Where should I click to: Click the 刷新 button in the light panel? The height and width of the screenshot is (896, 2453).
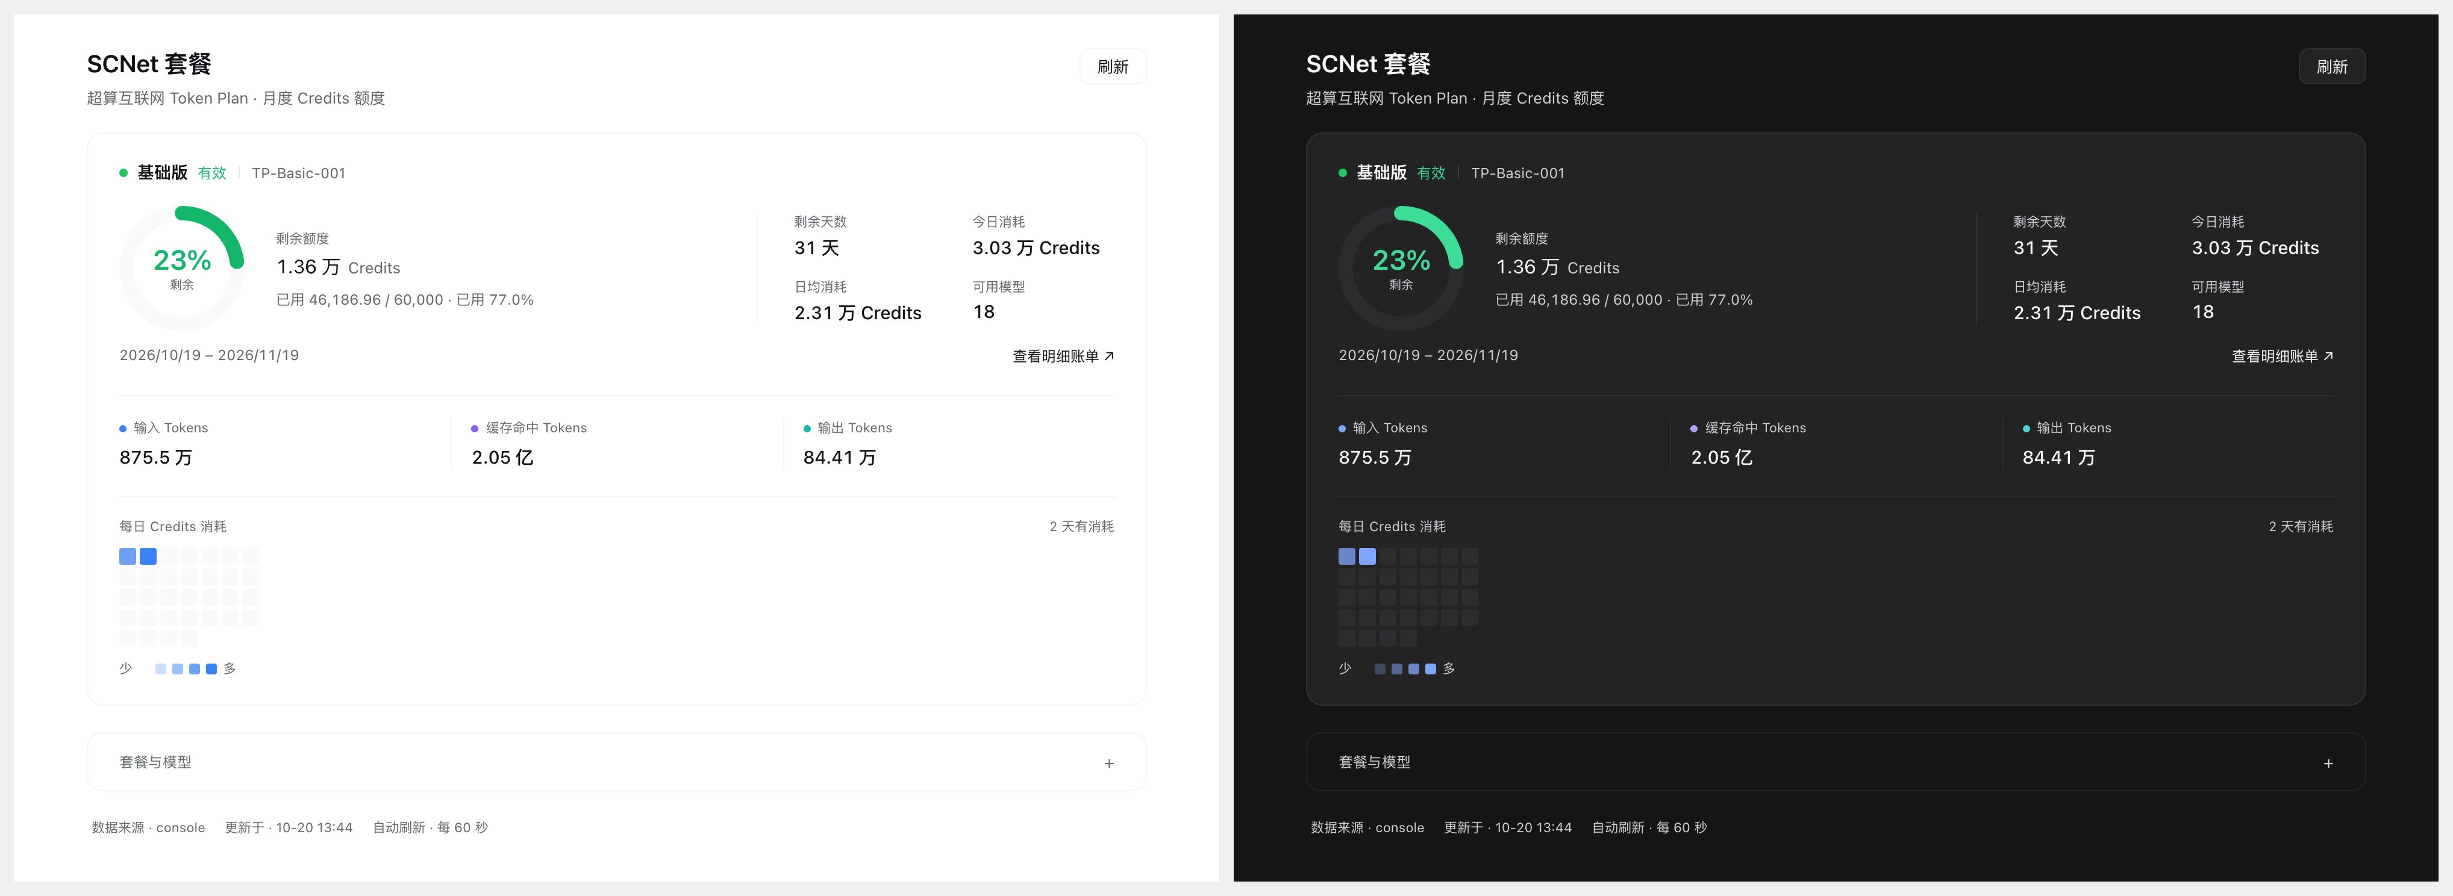[1112, 67]
